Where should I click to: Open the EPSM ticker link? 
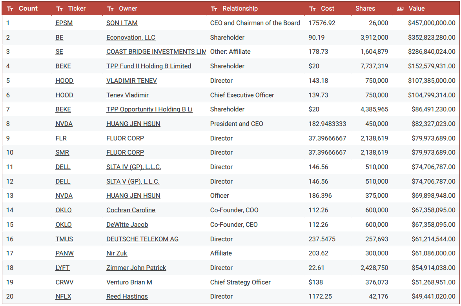pos(64,23)
